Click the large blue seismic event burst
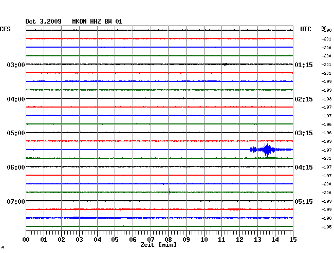This screenshot has width=334, height=253. (267, 150)
